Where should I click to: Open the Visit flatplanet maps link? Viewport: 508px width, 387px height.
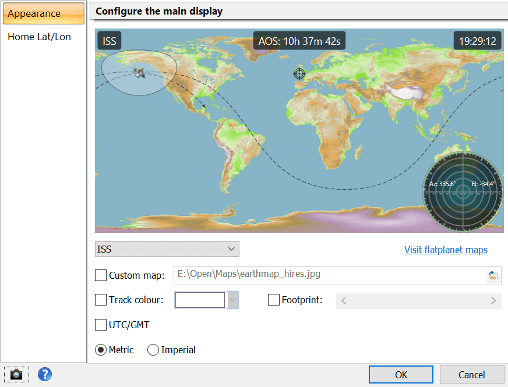446,250
